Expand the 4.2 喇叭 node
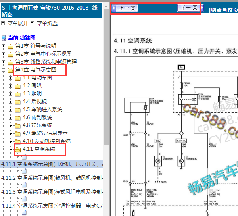 (x=10, y=86)
